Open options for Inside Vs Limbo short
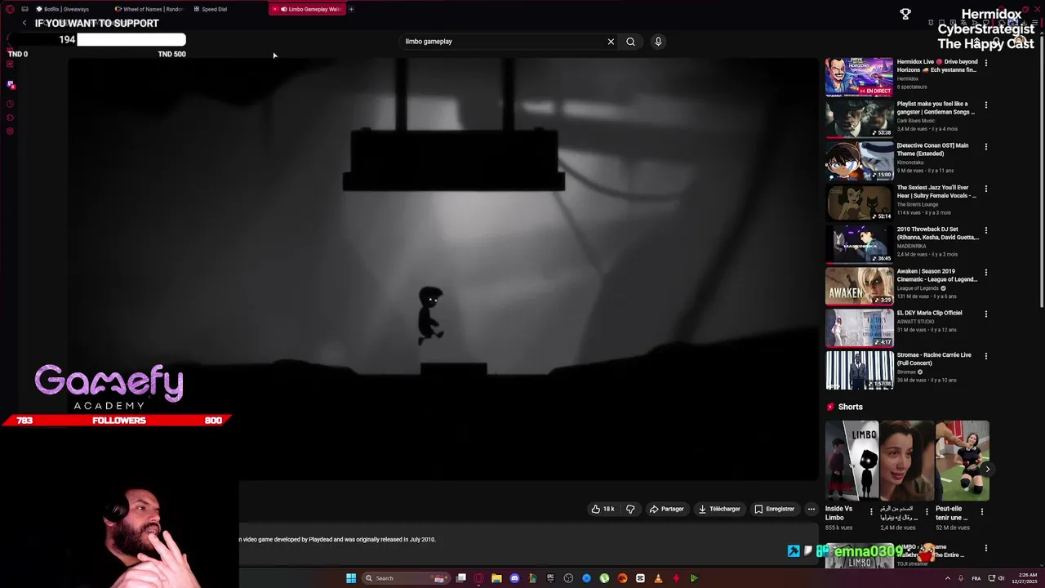This screenshot has height=588, width=1045. [870, 512]
